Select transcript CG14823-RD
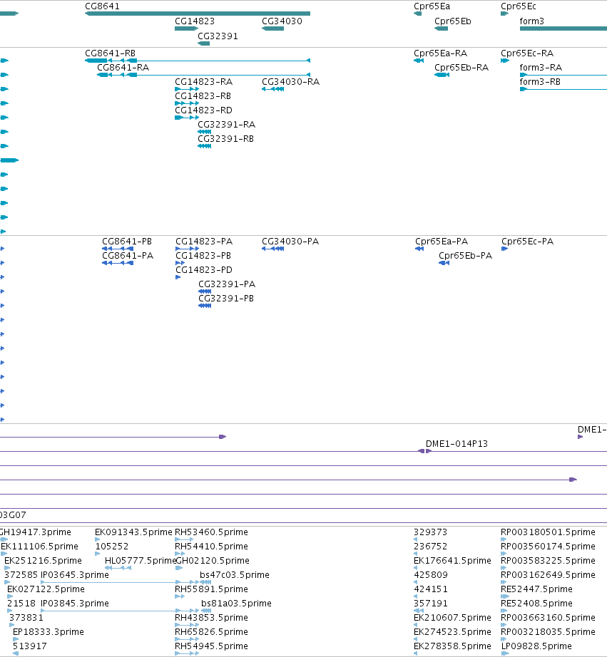Screen dimensions: 607x657 point(187,118)
